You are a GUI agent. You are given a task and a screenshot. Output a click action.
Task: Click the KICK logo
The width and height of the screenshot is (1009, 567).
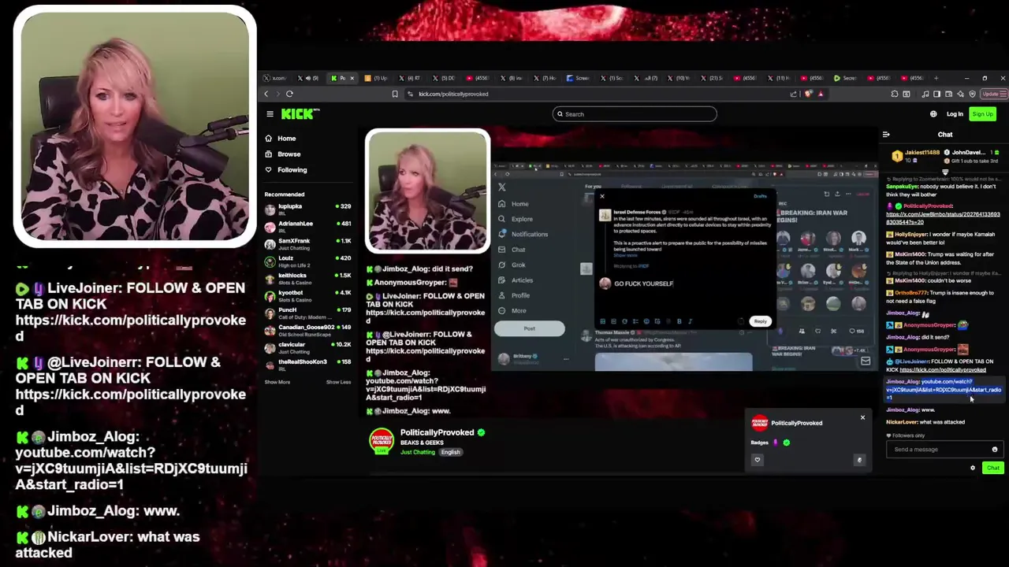pos(300,114)
